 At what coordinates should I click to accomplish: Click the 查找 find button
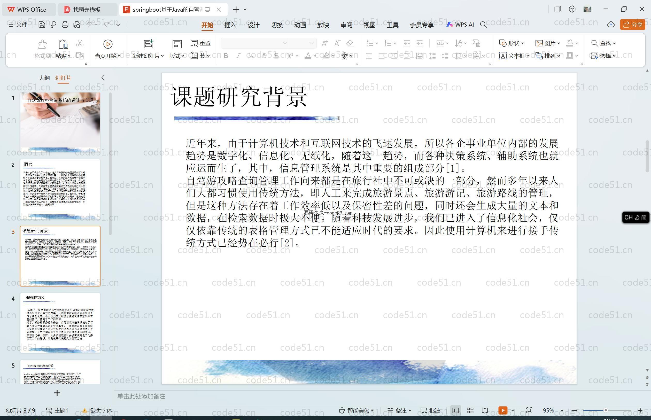(x=603, y=43)
